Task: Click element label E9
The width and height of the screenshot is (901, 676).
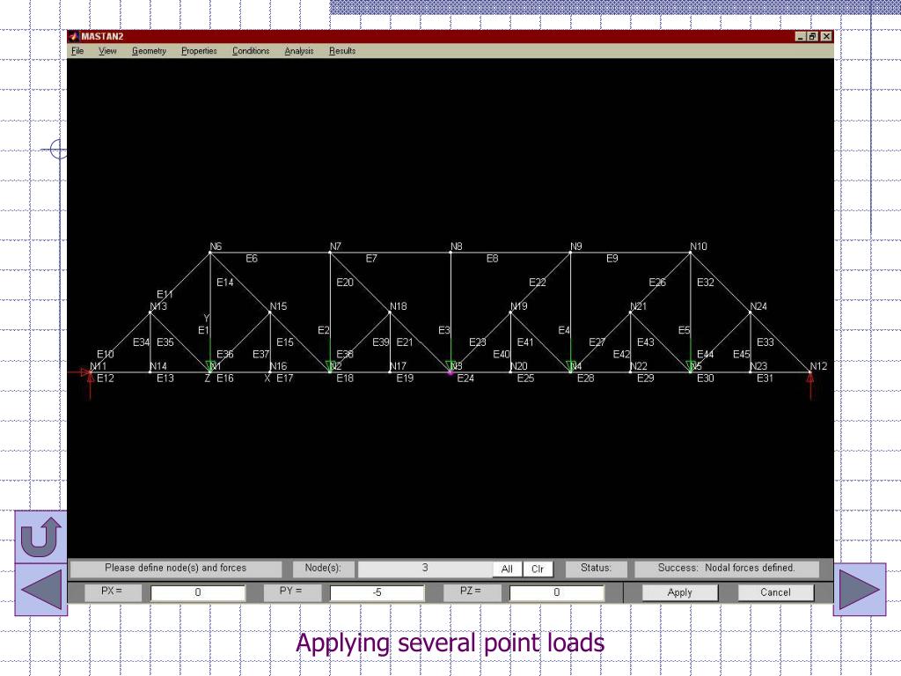Action: [x=612, y=259]
